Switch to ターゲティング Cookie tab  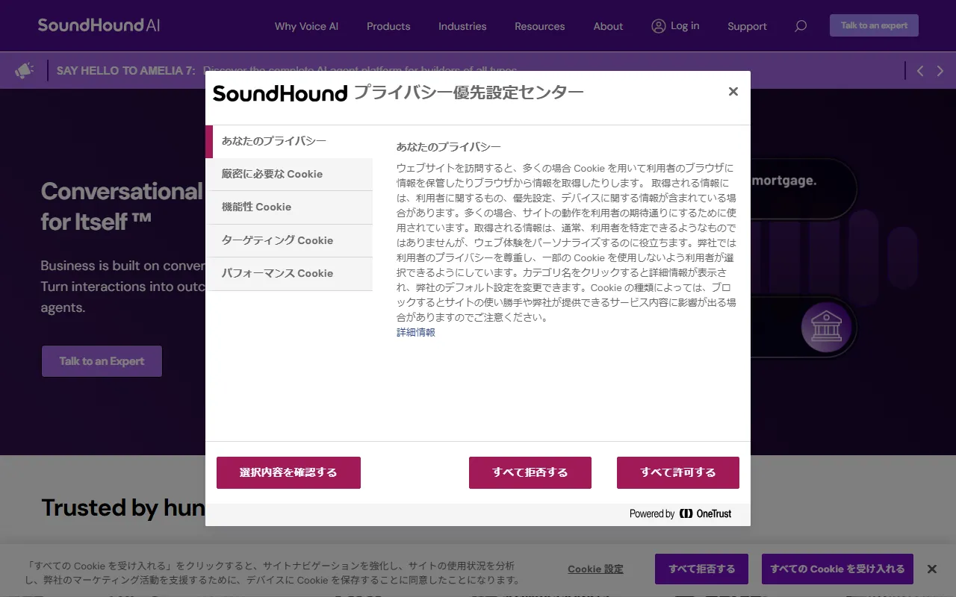(x=277, y=240)
